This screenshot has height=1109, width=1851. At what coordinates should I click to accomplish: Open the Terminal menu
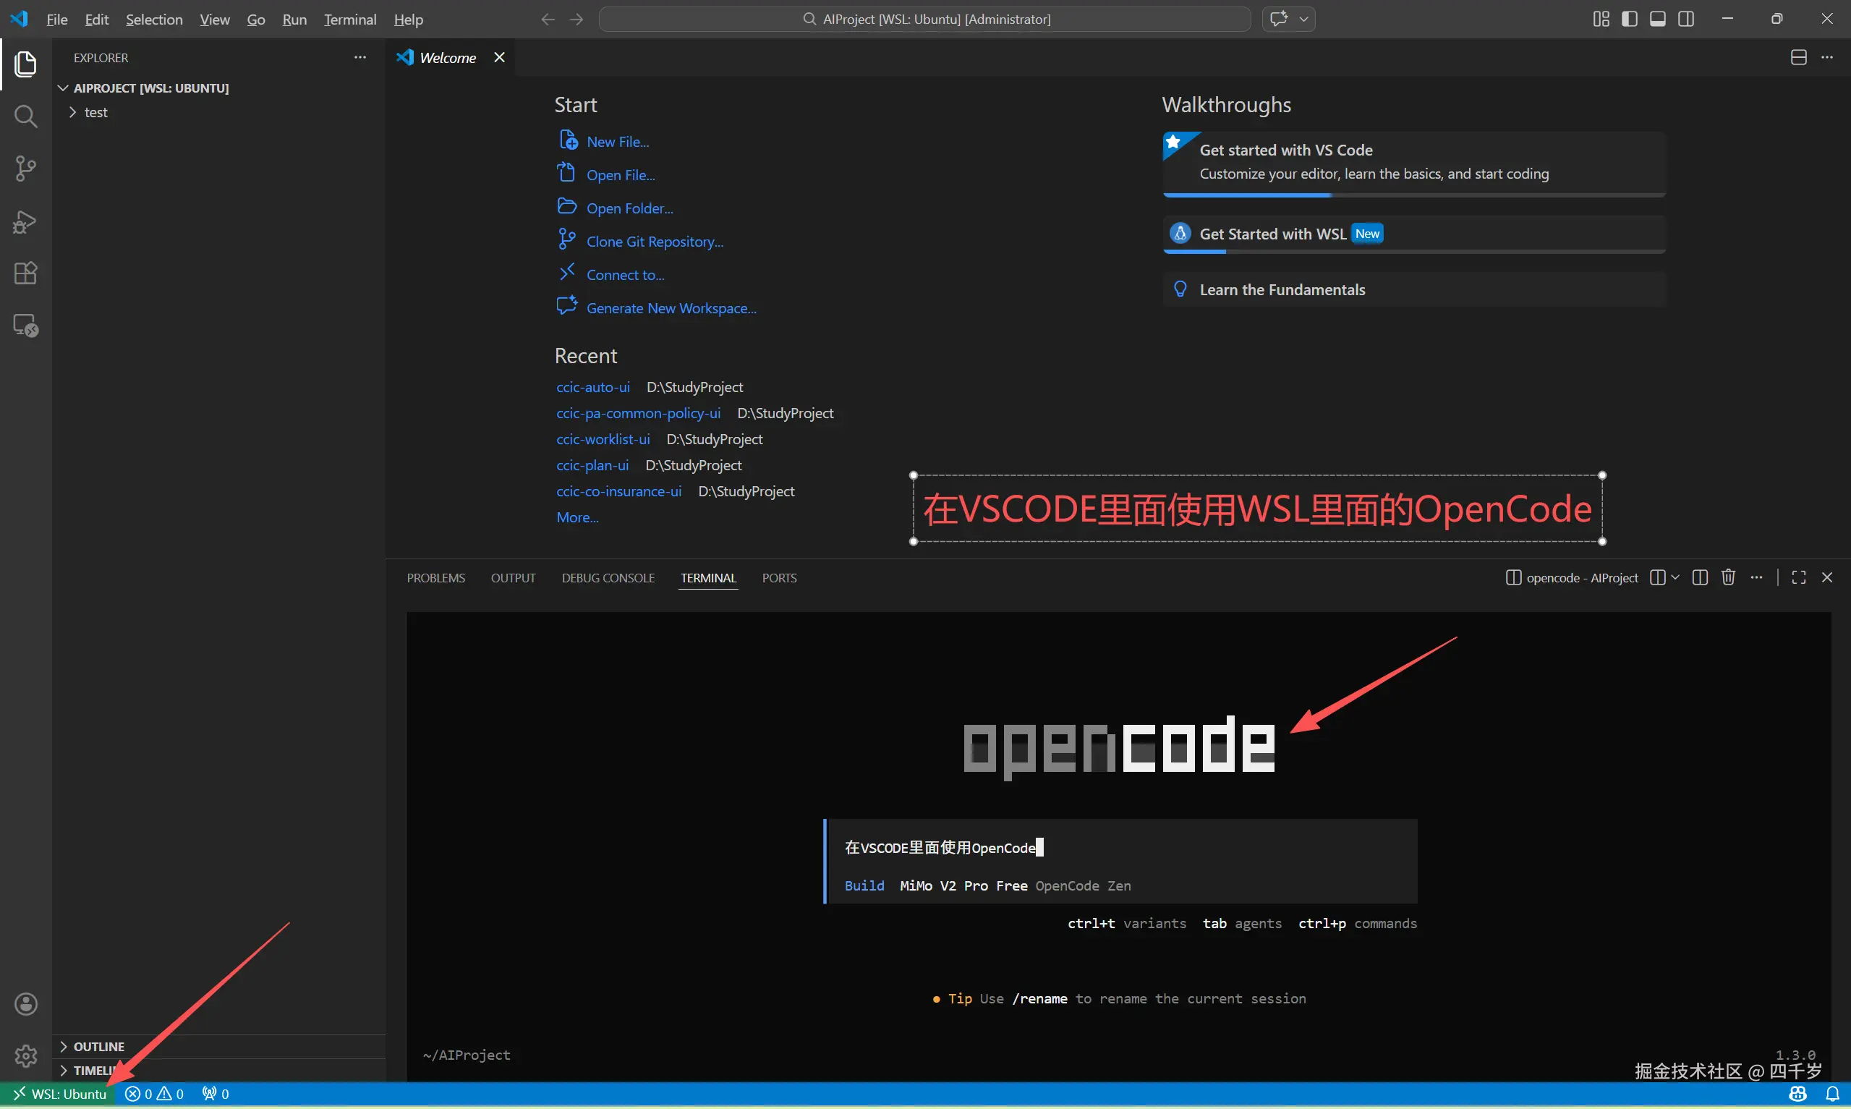pyautogui.click(x=349, y=20)
